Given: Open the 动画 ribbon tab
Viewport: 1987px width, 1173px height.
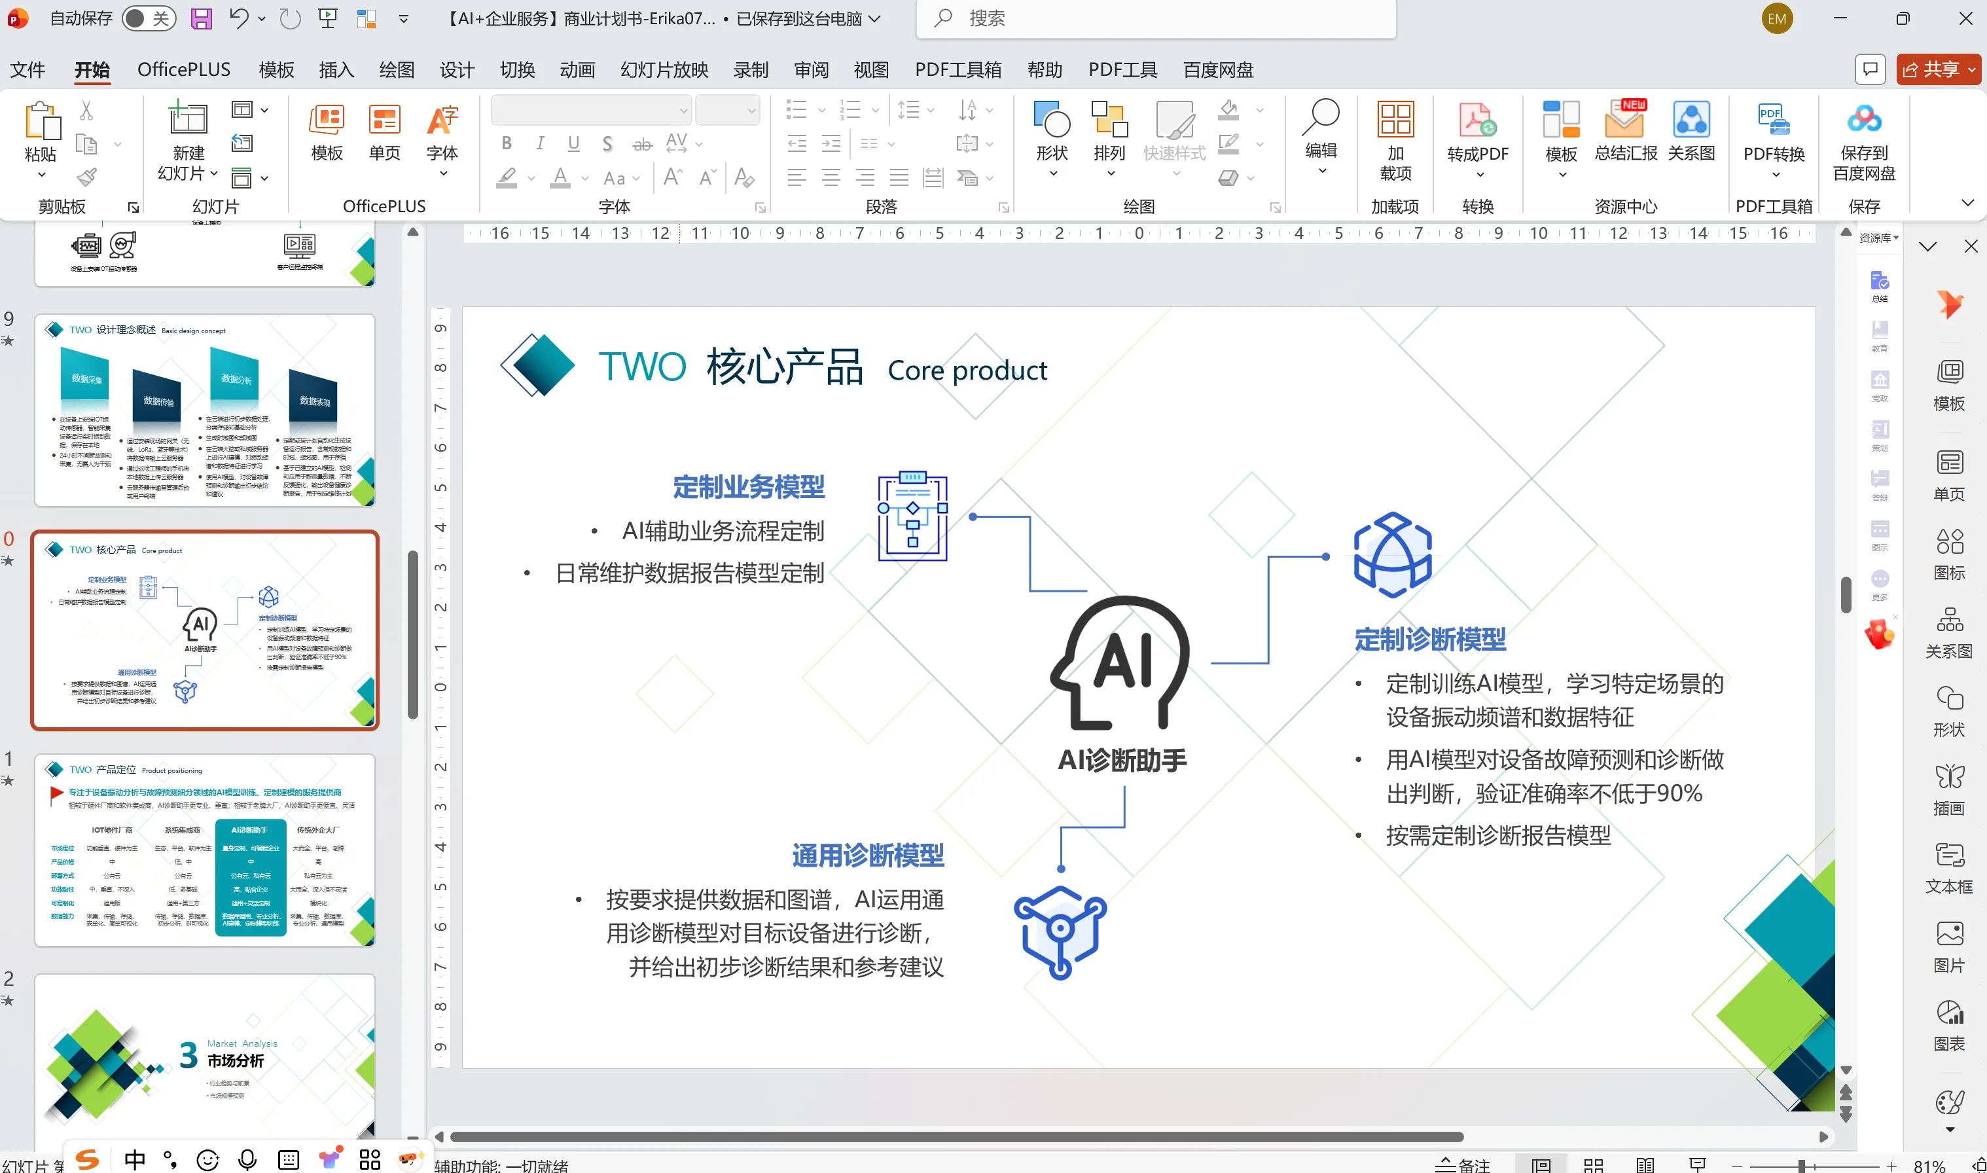Looking at the screenshot, I should click(577, 69).
